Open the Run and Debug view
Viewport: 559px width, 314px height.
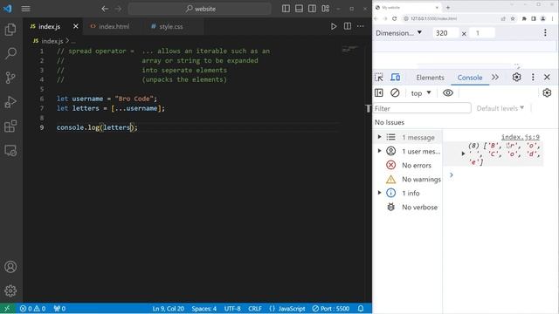pos(10,102)
